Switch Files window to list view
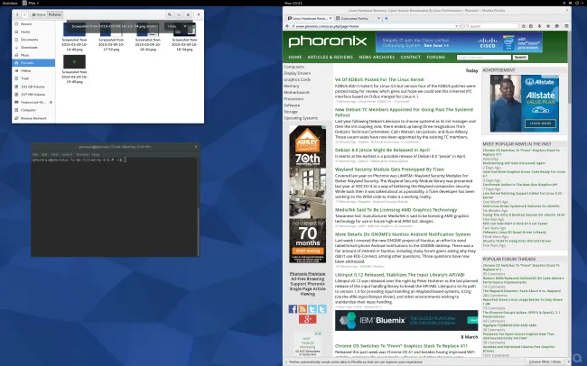Viewport: 587px width, 366px height. tap(179, 14)
